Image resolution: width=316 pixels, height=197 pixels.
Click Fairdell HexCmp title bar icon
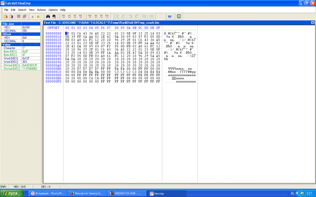[x=3, y=3]
